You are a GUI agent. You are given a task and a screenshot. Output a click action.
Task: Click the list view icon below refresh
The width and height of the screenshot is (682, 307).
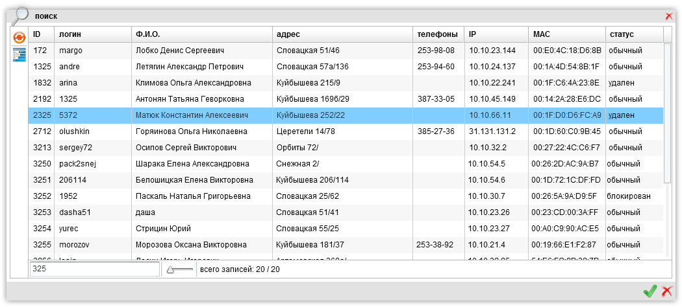pos(19,54)
